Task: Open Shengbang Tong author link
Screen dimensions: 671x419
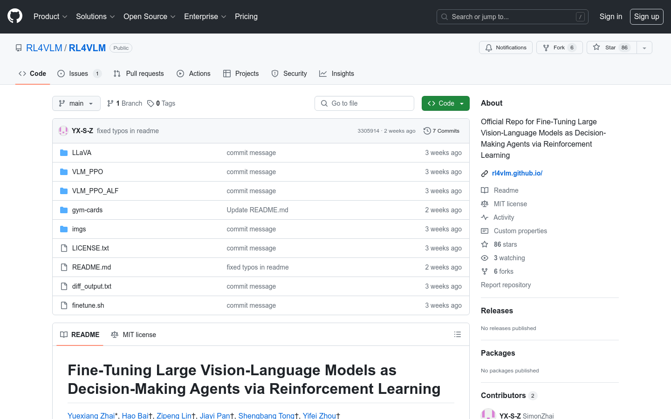Action: pyautogui.click(x=267, y=415)
